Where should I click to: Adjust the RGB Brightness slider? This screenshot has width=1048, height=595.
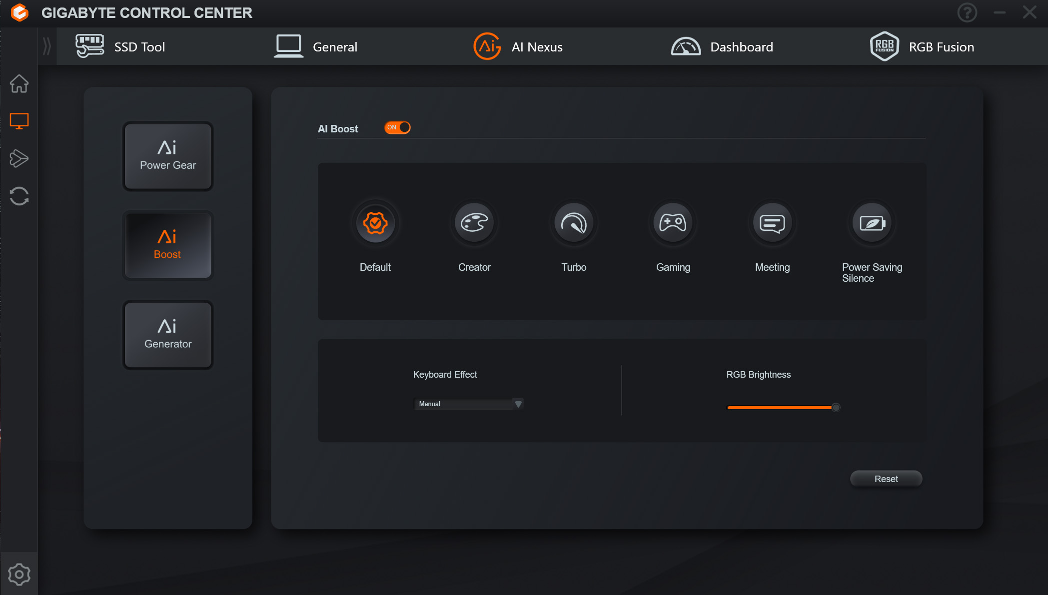(x=835, y=408)
